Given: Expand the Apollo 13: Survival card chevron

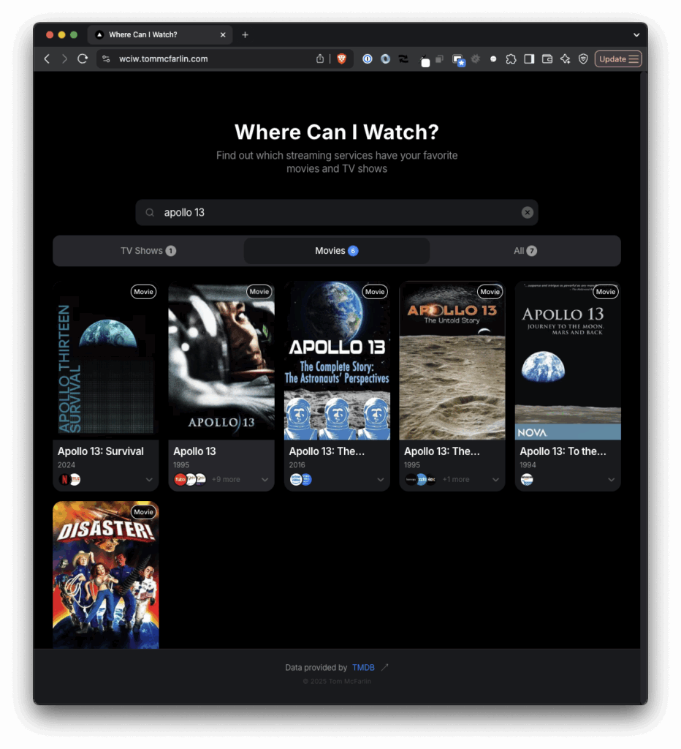Looking at the screenshot, I should (149, 480).
